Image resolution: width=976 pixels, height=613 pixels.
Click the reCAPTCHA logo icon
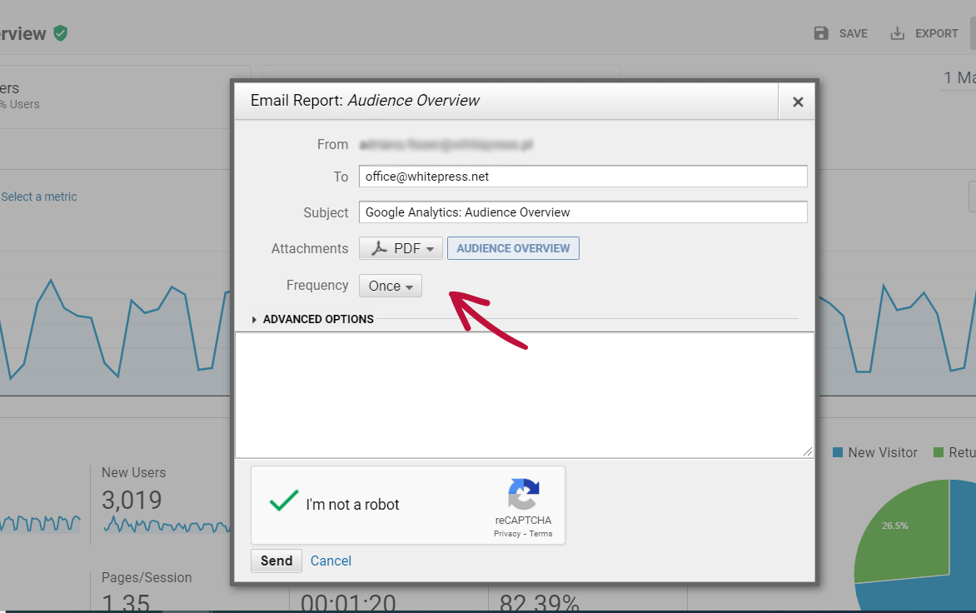click(524, 494)
